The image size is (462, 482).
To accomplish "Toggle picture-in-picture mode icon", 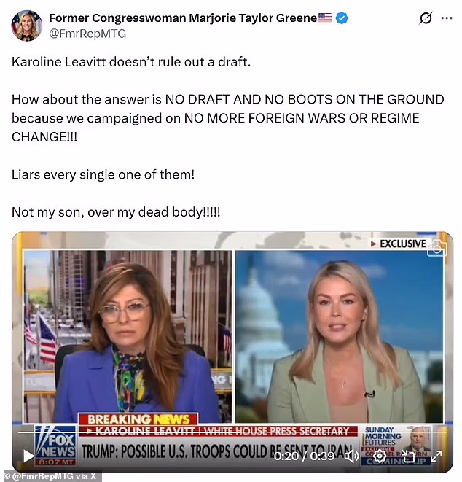I will coord(408,456).
